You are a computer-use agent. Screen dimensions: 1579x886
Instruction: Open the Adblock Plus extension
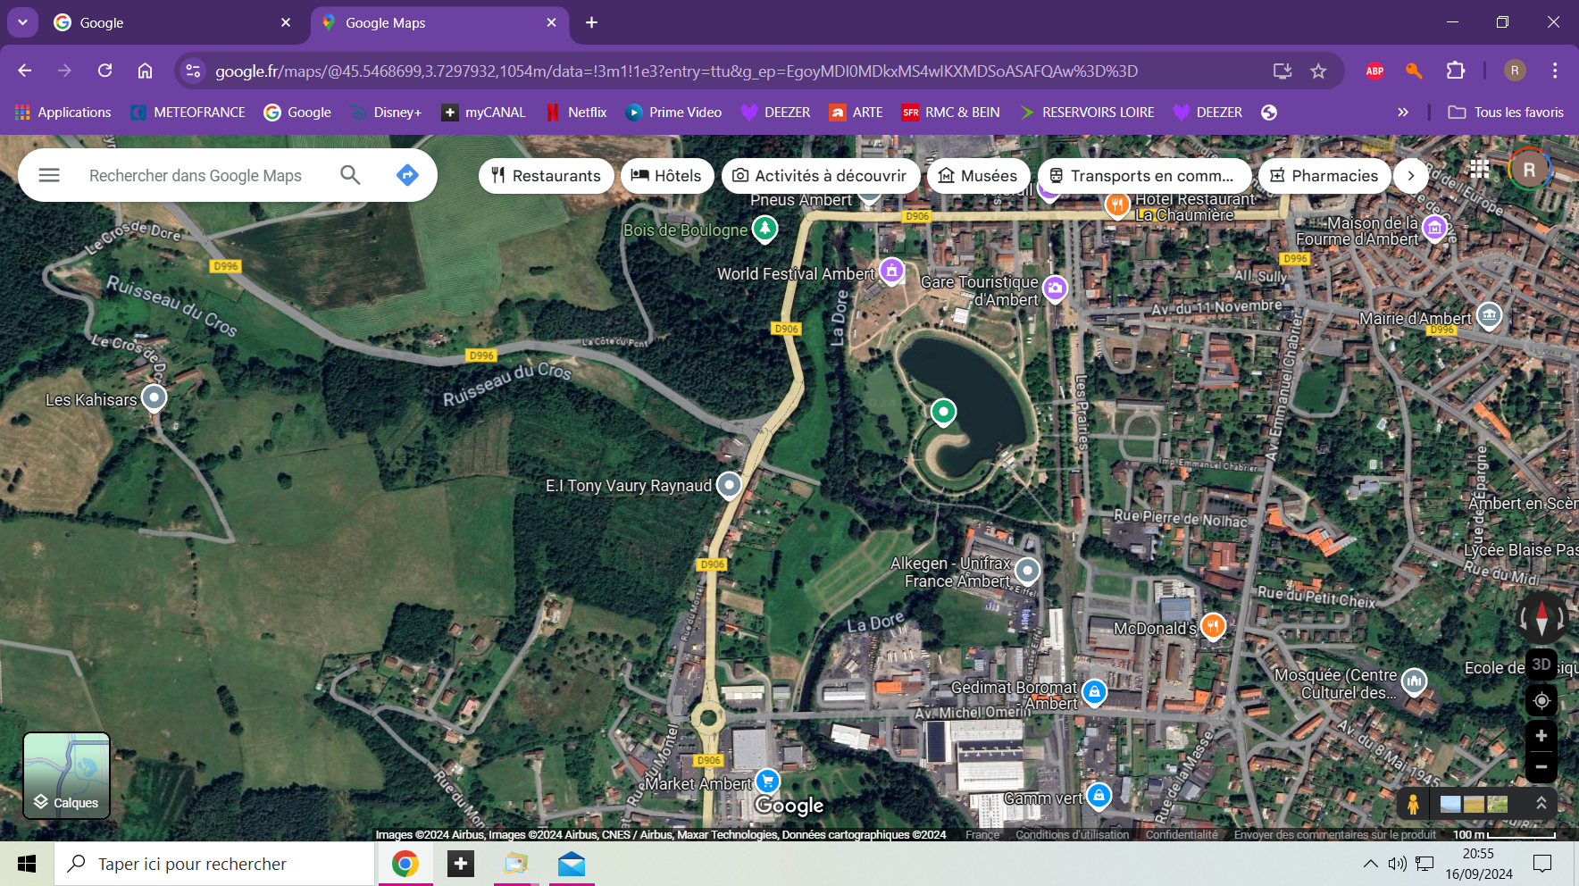tap(1374, 71)
